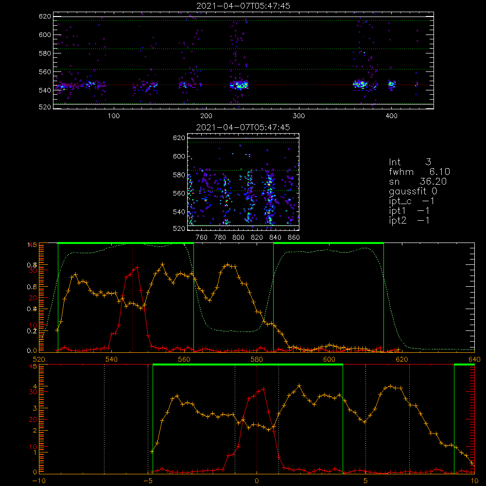Click x-axis label 600 on third plot
The height and width of the screenshot is (486, 486).
(x=329, y=359)
